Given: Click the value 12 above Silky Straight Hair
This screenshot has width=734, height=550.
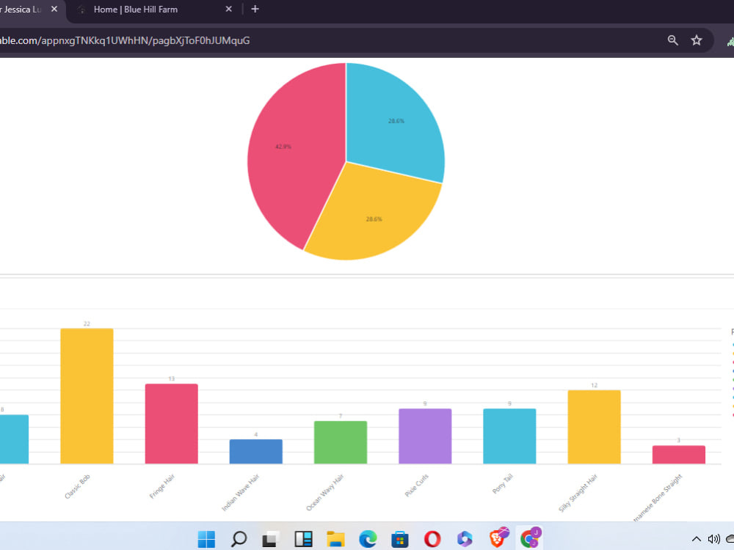Looking at the screenshot, I should 594,386.
